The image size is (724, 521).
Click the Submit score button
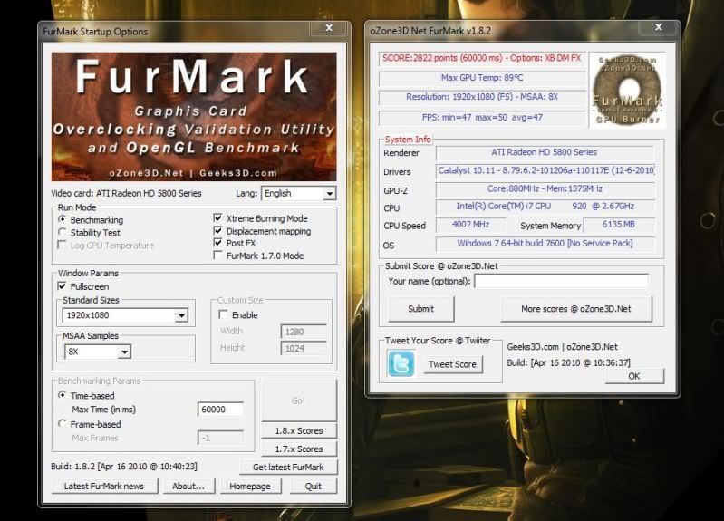coord(420,309)
